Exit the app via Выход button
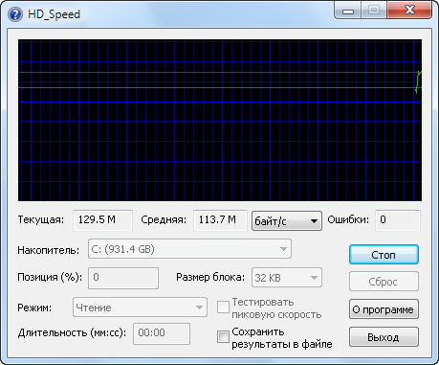The width and height of the screenshot is (439, 365). [384, 337]
